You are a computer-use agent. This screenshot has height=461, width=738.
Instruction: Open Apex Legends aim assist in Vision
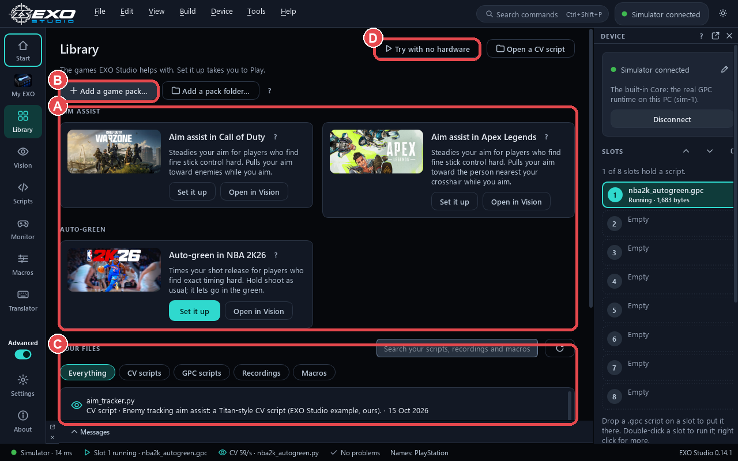coord(516,202)
